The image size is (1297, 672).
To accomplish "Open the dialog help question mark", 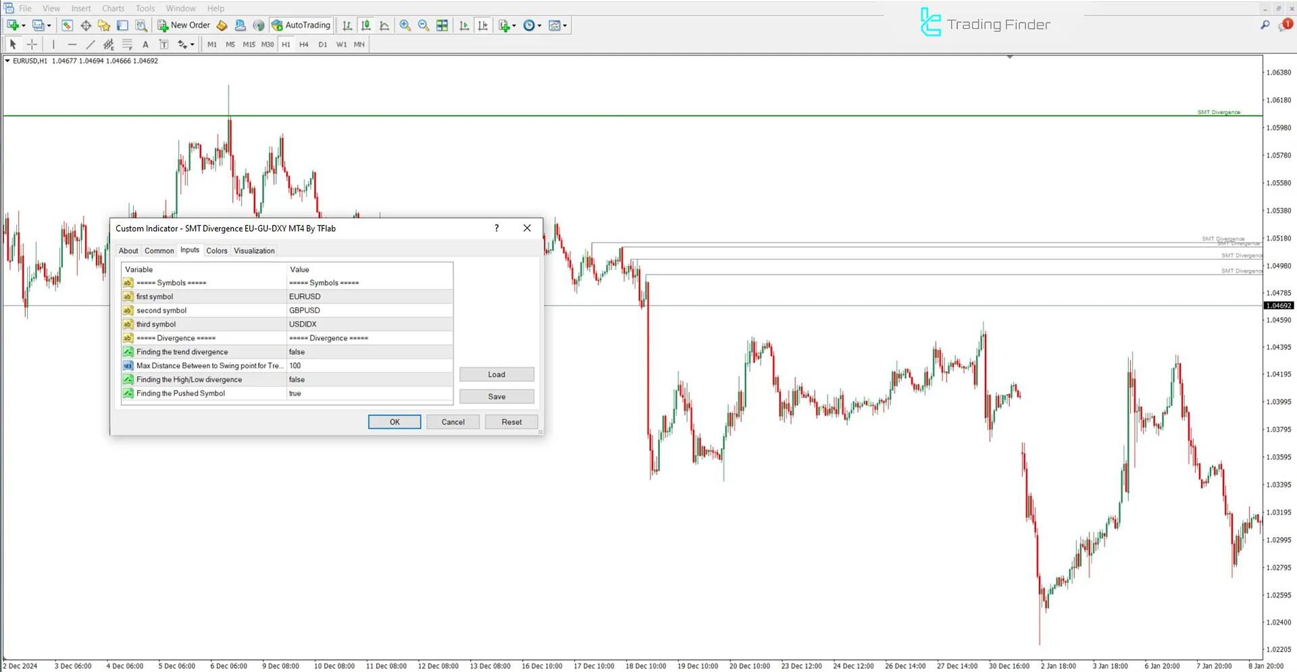I will coord(497,228).
